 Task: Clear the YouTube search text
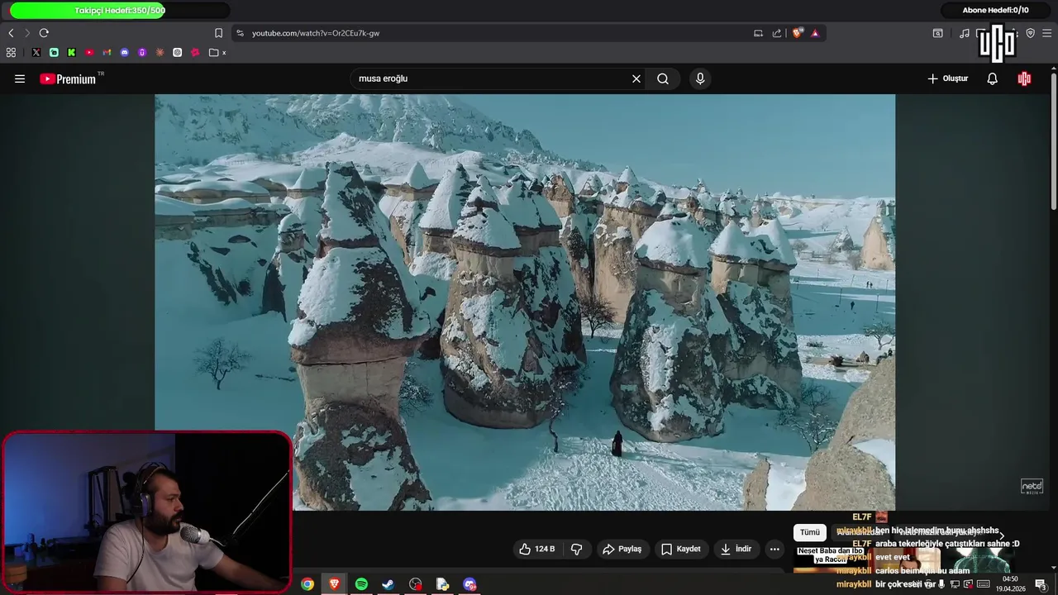point(636,79)
